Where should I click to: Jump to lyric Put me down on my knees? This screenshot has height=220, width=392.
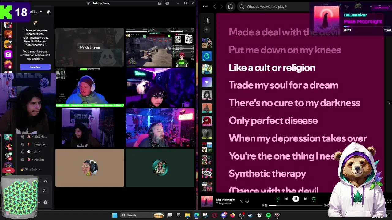click(x=285, y=50)
